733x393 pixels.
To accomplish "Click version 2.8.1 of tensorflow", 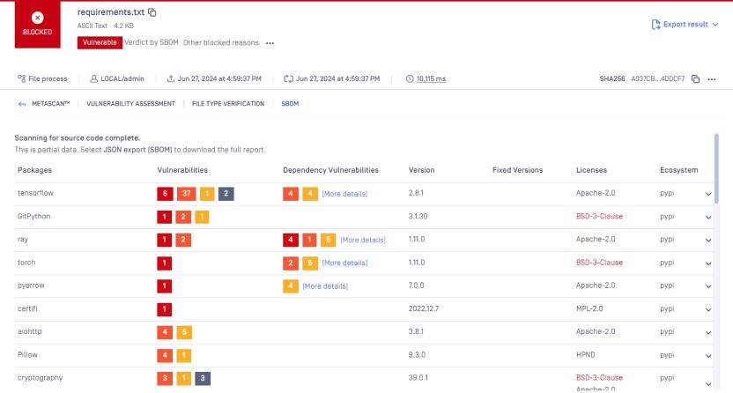I will click(416, 193).
